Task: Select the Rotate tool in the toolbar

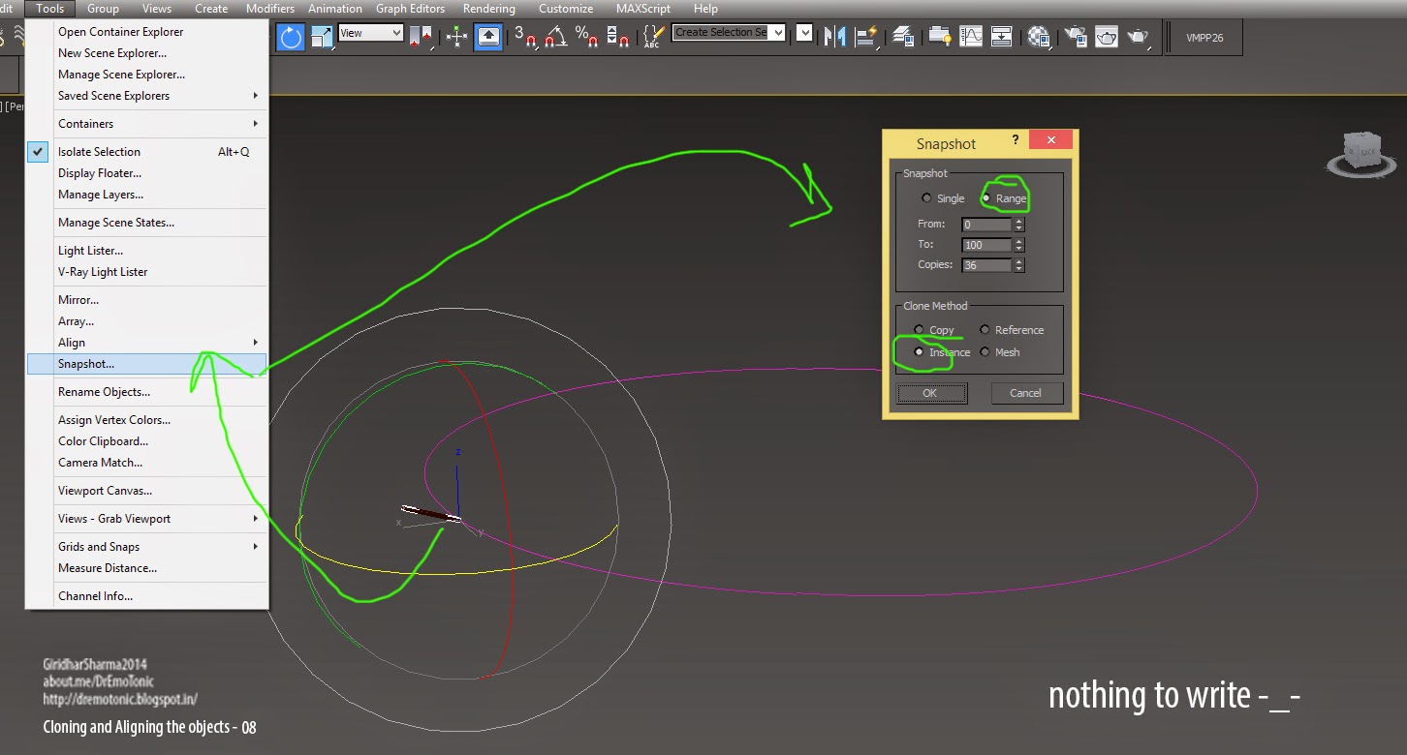Action: pos(291,37)
